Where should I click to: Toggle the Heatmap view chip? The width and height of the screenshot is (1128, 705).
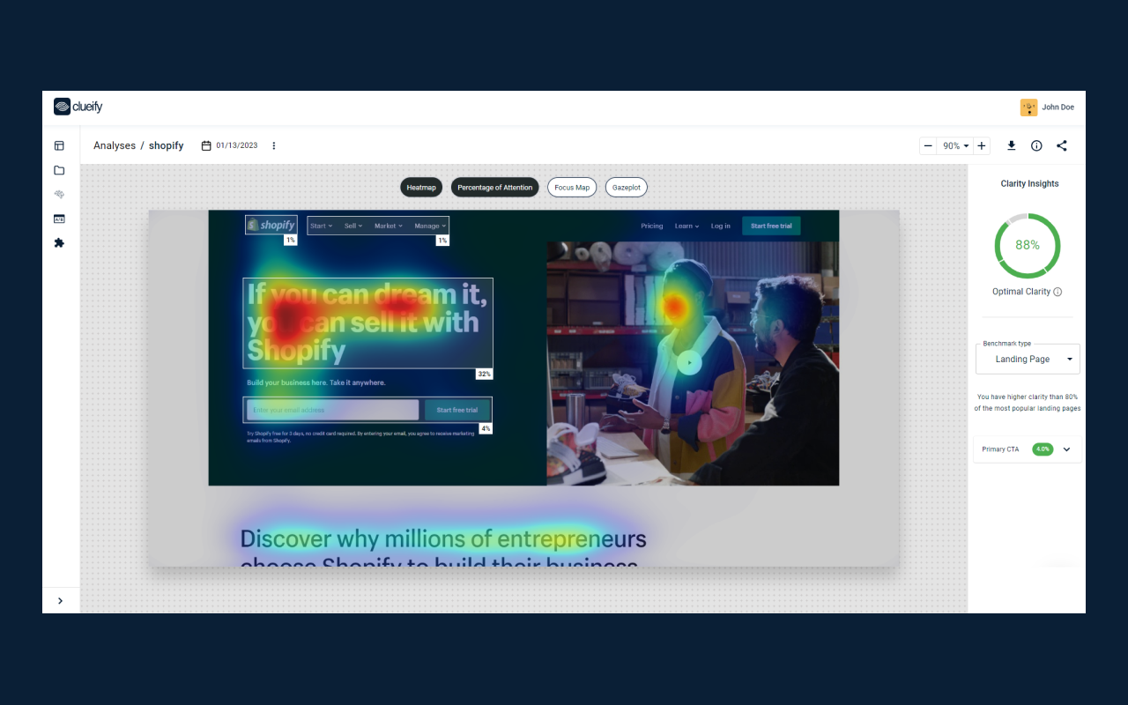tap(421, 188)
